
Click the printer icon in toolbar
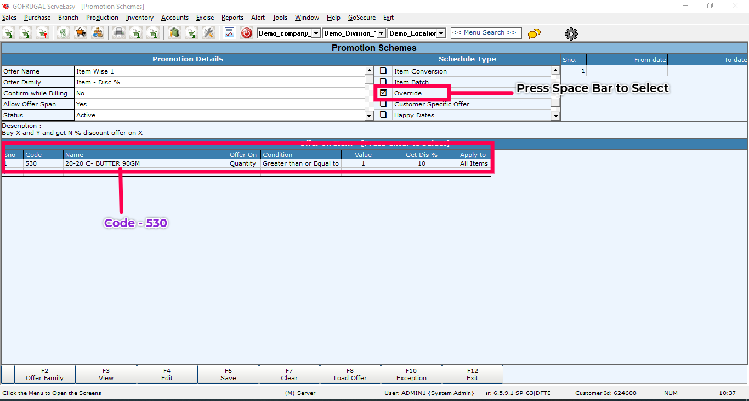click(119, 33)
